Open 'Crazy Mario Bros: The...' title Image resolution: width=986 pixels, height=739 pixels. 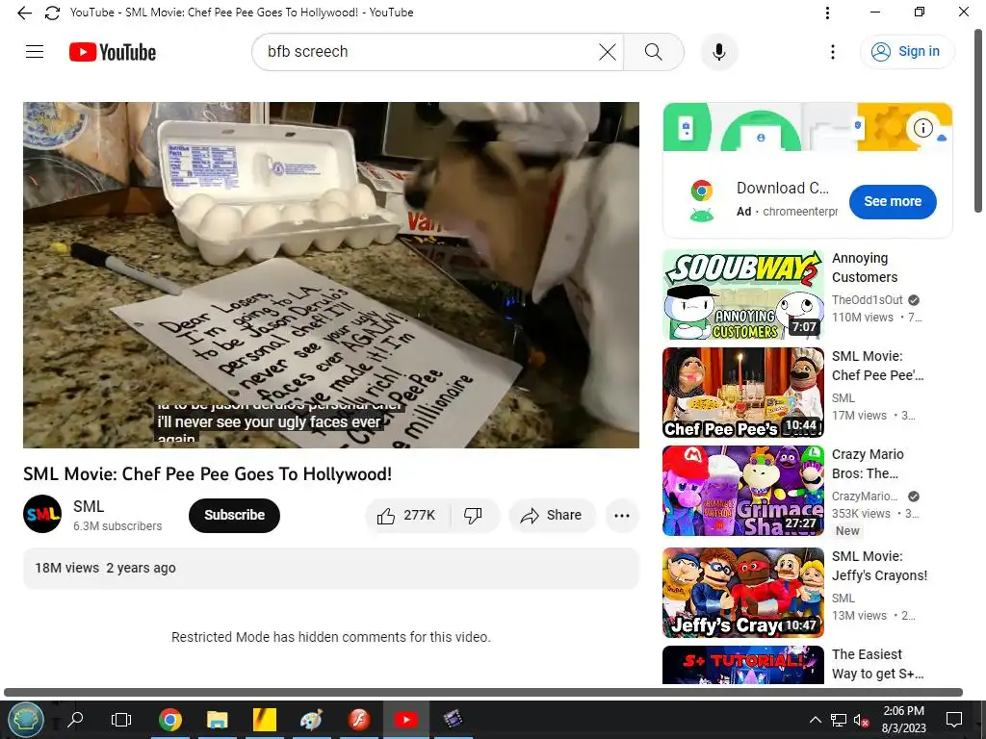coord(868,464)
